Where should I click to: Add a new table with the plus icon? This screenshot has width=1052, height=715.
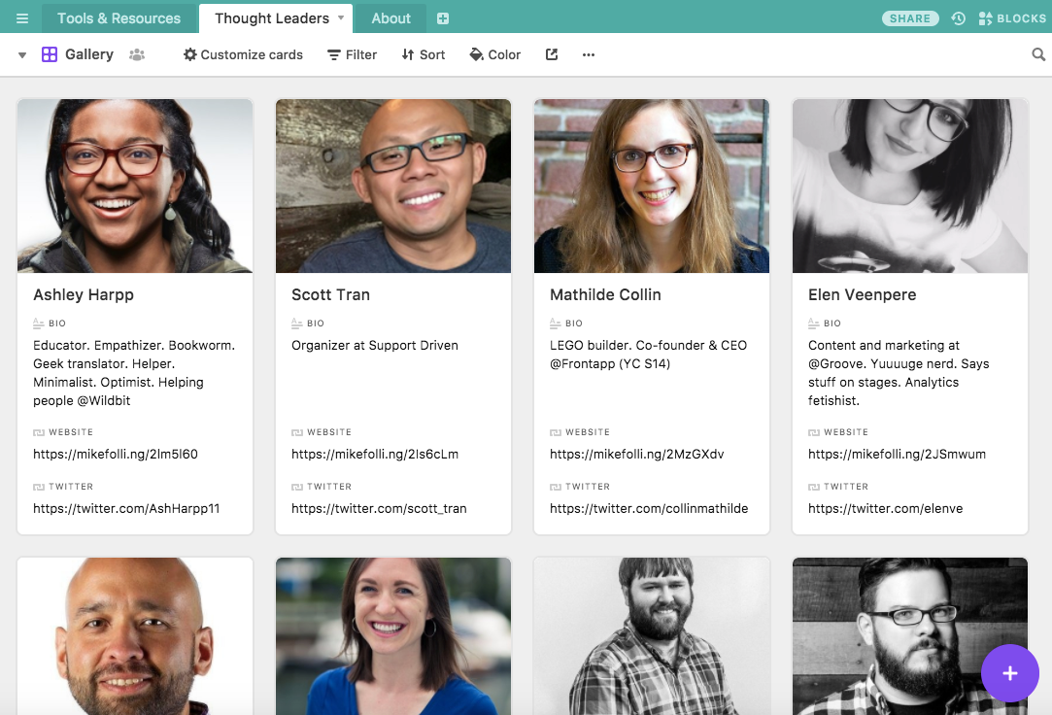441,17
